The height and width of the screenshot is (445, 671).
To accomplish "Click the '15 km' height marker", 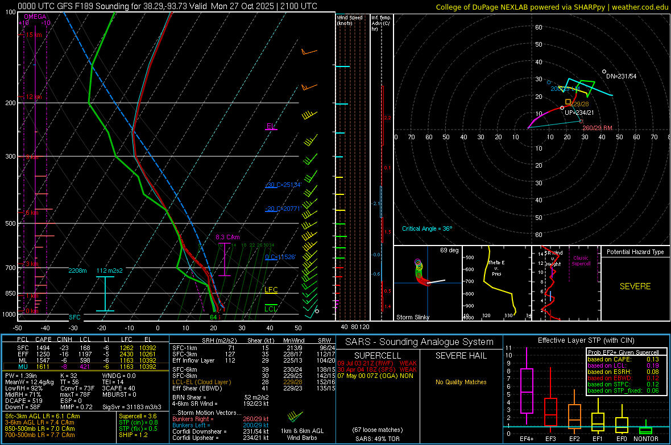I will [34, 35].
